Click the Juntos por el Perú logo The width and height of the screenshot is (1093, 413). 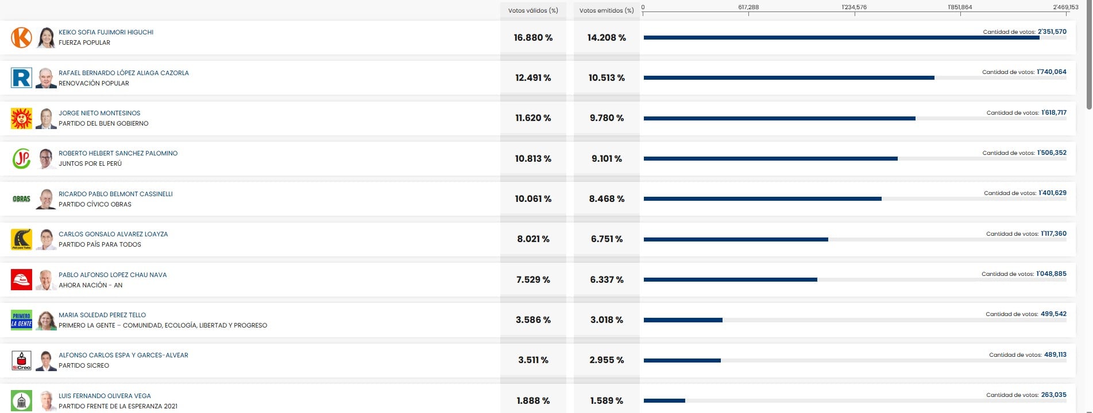[x=21, y=159]
